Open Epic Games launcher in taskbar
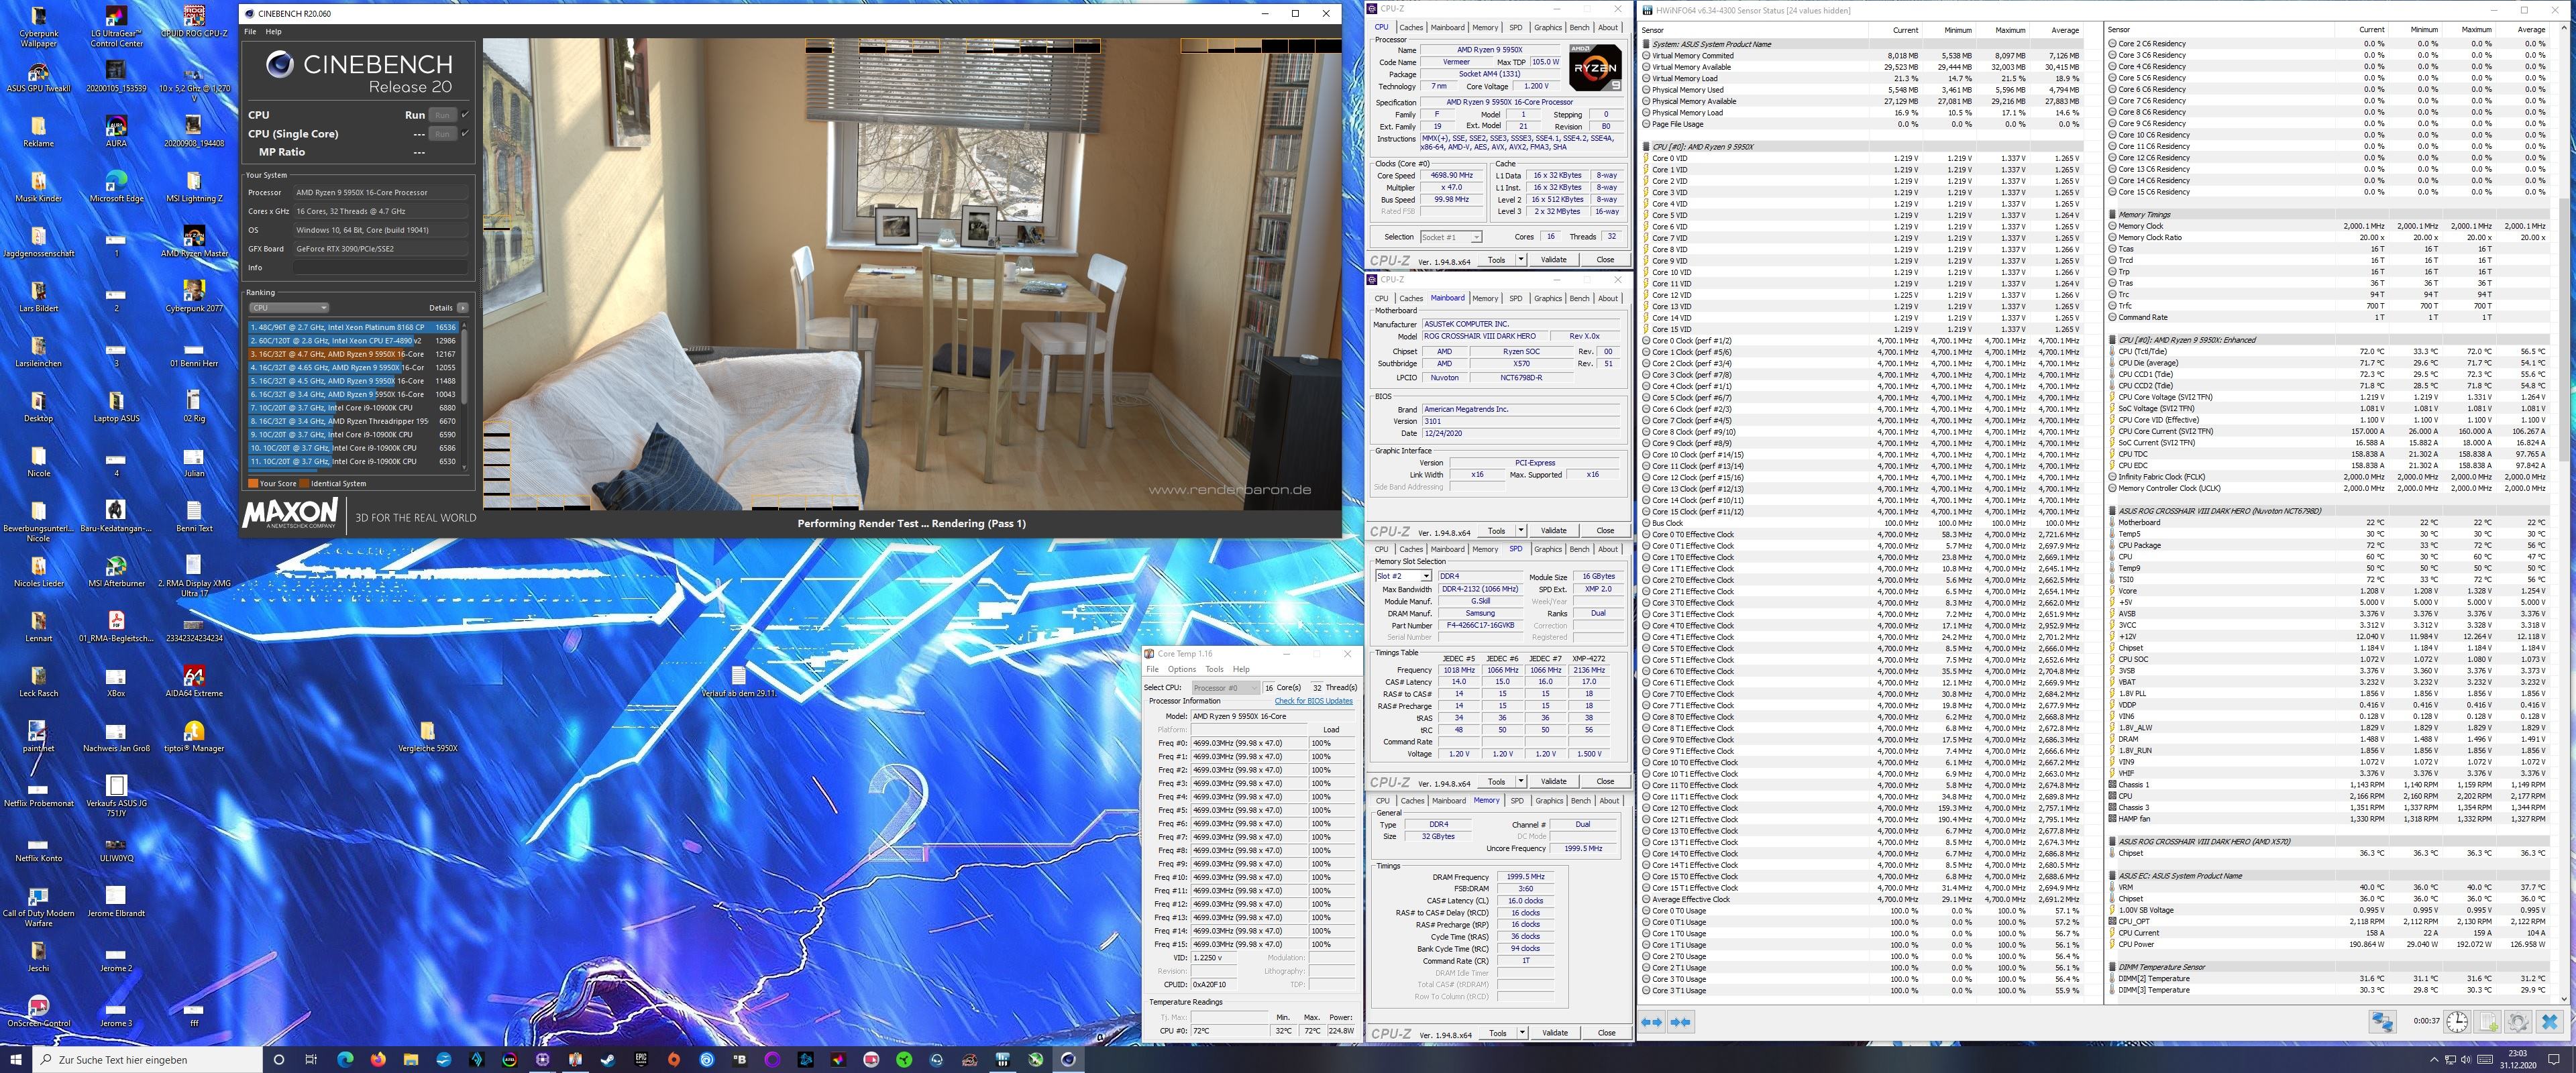The height and width of the screenshot is (1073, 2576). tap(641, 1059)
